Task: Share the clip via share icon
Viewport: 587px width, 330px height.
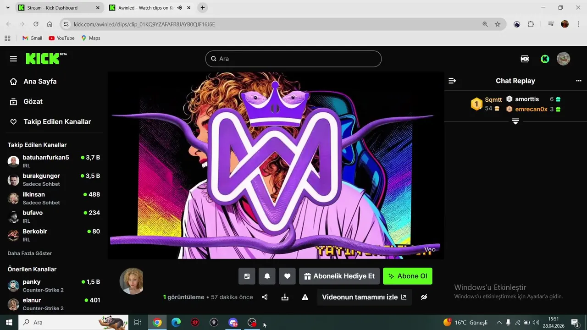Action: point(265,297)
